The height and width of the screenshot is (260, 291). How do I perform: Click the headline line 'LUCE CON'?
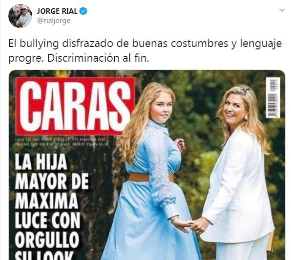pyautogui.click(x=47, y=220)
